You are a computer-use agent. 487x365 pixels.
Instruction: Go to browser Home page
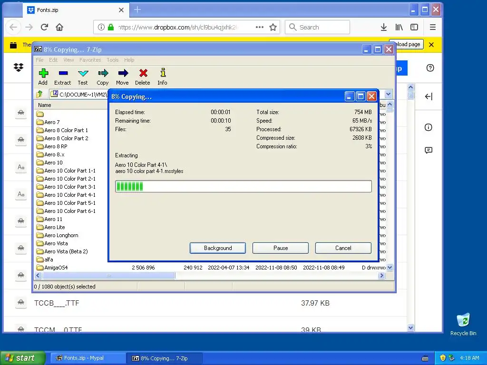pyautogui.click(x=59, y=27)
